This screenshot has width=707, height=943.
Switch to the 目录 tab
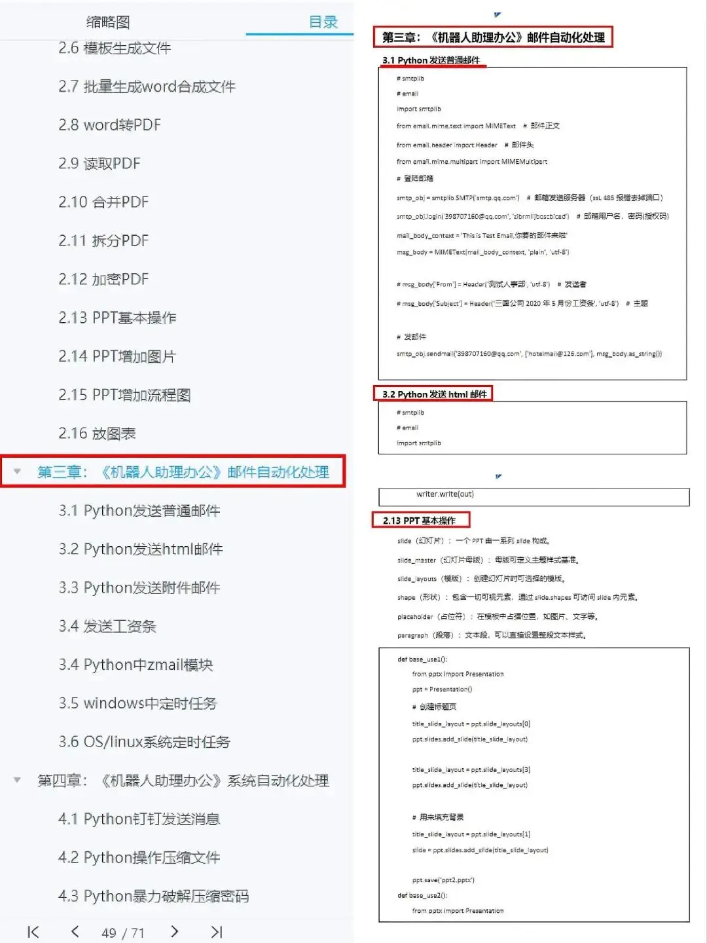323,22
